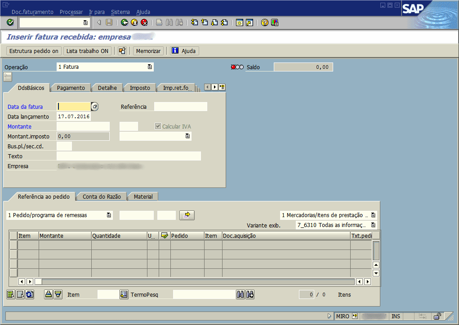Click the table scroll down arrow
The image size is (459, 325).
click(376, 273)
